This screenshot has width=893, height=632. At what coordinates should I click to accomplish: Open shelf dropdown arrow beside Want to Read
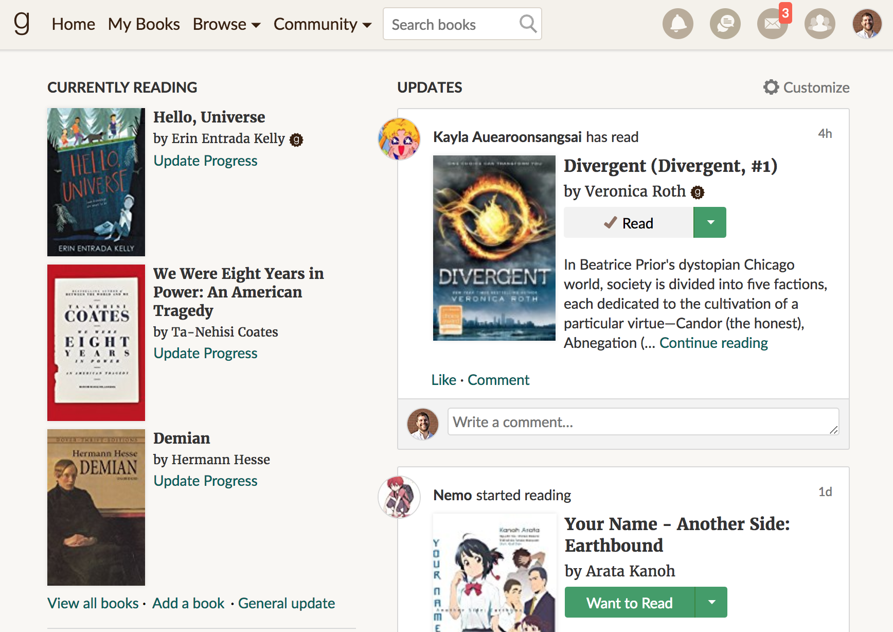[x=711, y=602]
